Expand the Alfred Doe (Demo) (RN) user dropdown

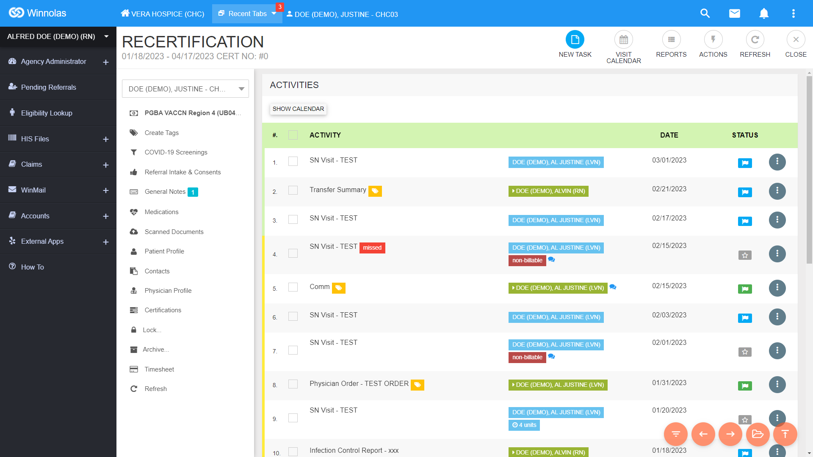click(58, 36)
